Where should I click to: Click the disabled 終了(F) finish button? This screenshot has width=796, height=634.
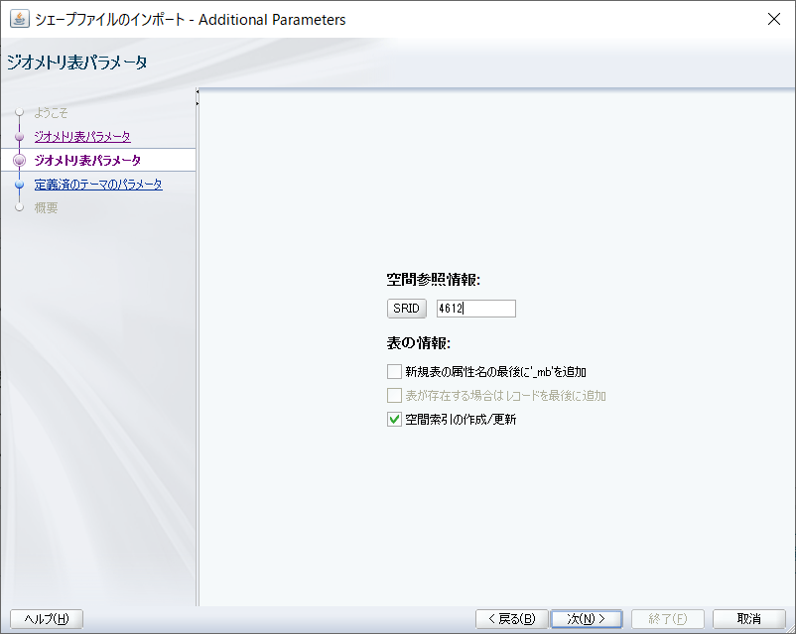(668, 619)
